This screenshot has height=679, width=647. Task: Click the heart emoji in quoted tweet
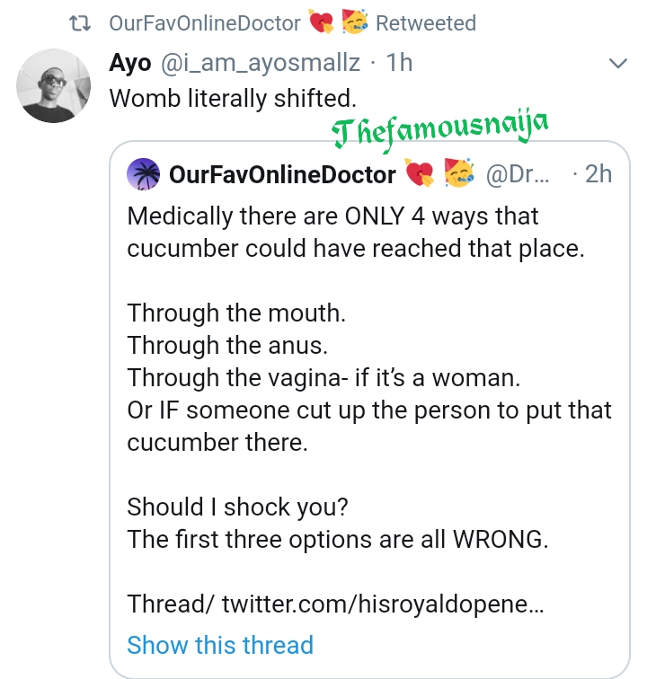420,173
